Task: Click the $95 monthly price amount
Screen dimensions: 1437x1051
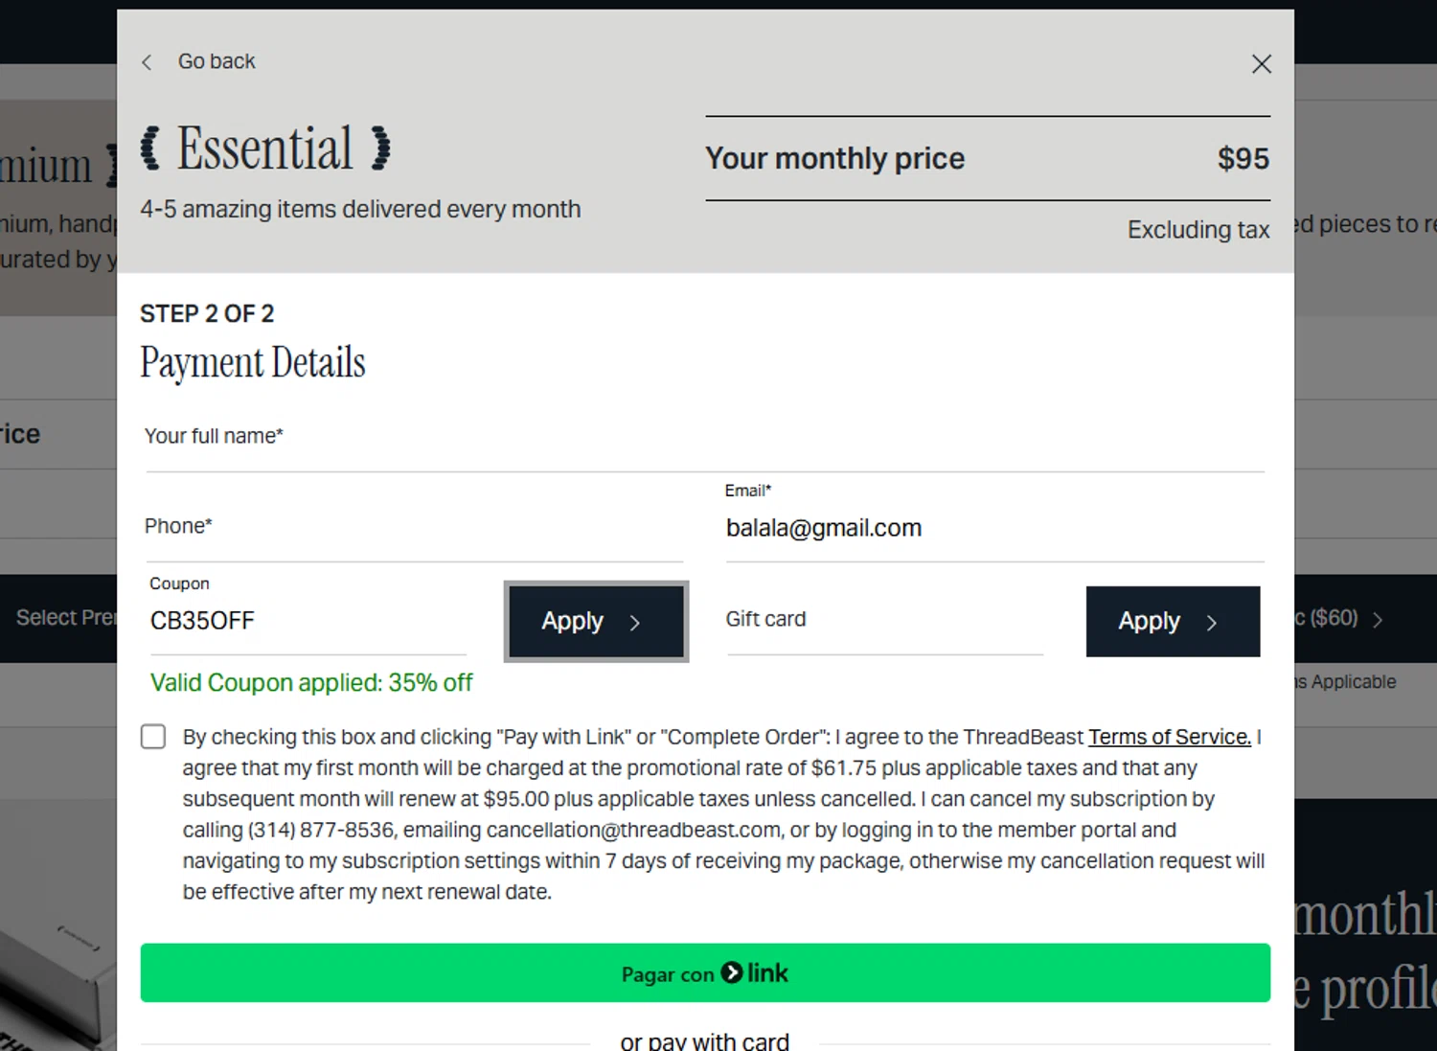Action: (x=1243, y=158)
